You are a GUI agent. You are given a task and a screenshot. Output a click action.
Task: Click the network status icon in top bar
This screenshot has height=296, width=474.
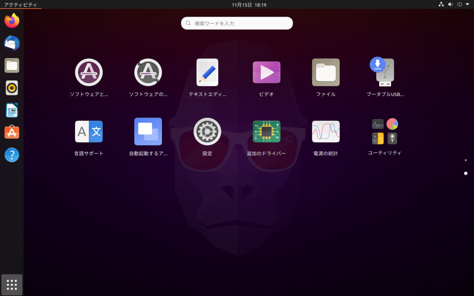click(x=441, y=4)
